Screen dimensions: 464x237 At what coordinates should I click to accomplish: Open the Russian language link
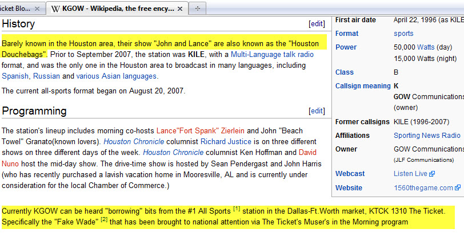pyautogui.click(x=46, y=76)
